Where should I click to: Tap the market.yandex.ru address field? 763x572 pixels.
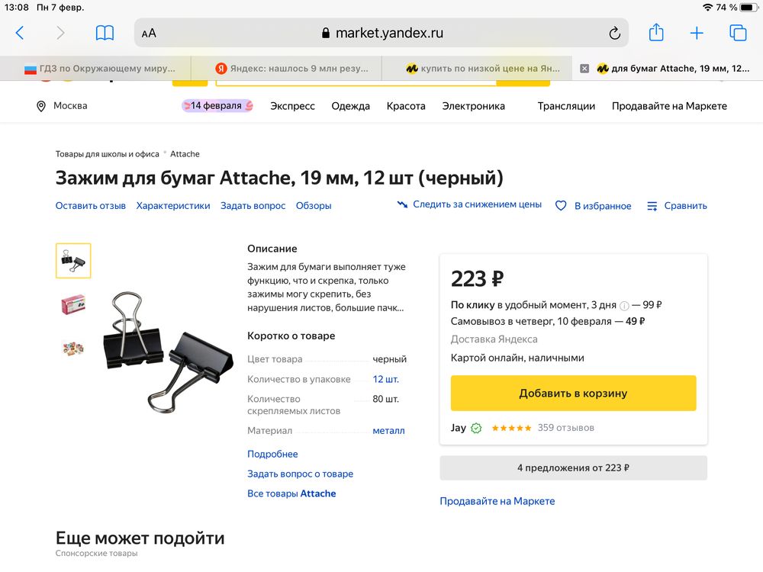click(x=381, y=33)
